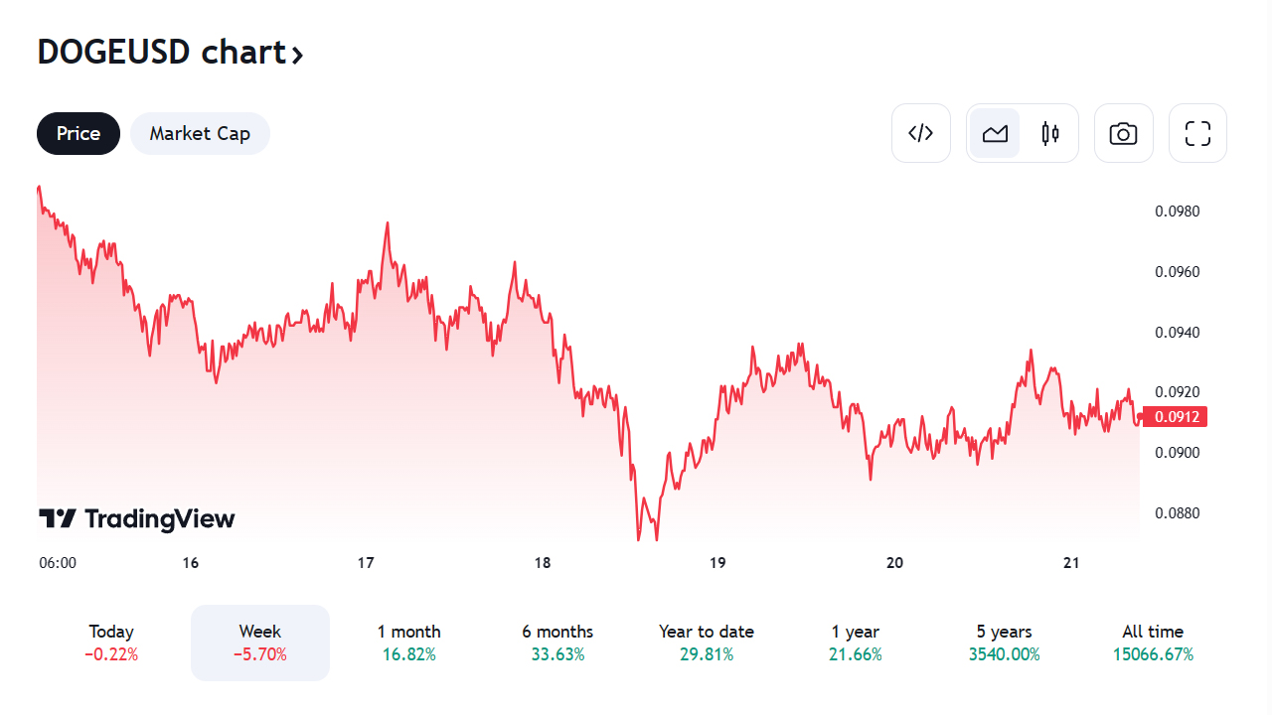Switch to area chart view
Viewport: 1272px width, 715px height.
pos(995,133)
